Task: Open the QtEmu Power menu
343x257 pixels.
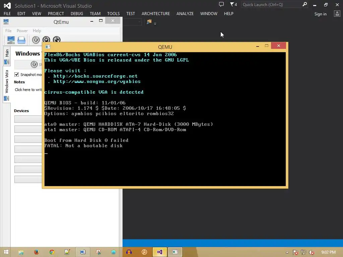Action: [x=22, y=31]
